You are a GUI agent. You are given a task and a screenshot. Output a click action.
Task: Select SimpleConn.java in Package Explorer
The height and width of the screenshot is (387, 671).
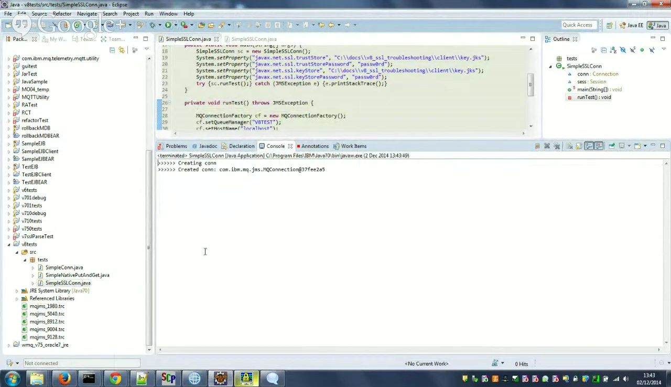click(x=64, y=268)
